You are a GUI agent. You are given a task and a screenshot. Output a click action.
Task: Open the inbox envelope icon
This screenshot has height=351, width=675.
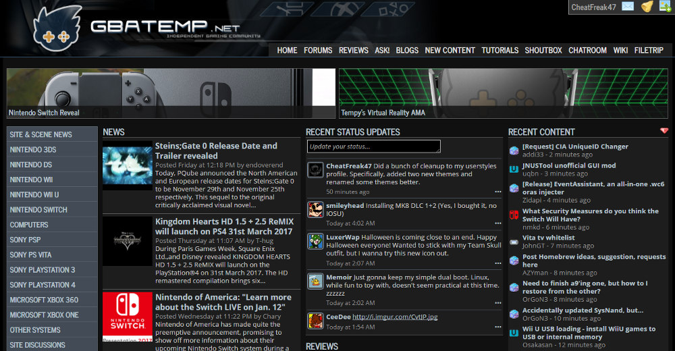[x=628, y=7]
